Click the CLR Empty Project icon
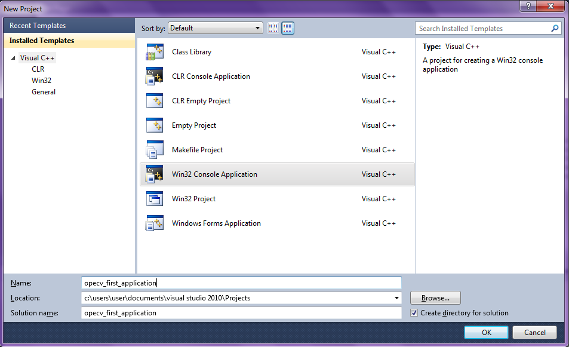569x347 pixels. tap(155, 101)
